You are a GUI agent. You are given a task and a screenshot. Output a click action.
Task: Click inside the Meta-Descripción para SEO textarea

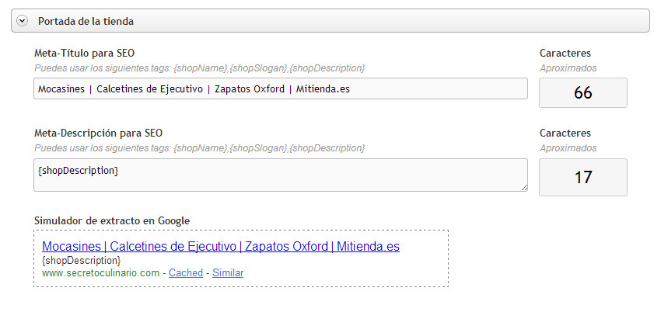[280, 175]
